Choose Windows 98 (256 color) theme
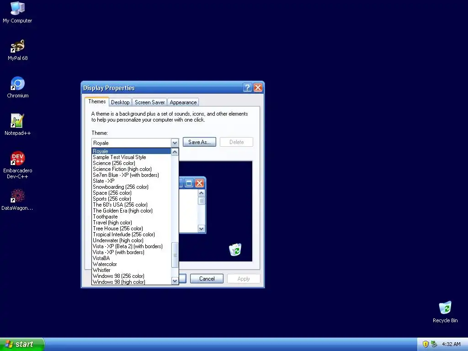This screenshot has height=351, width=468. pos(131,276)
